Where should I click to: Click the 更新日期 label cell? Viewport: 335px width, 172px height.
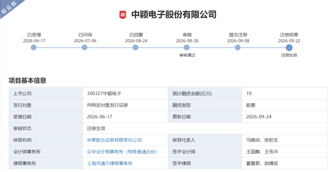pos(205,117)
